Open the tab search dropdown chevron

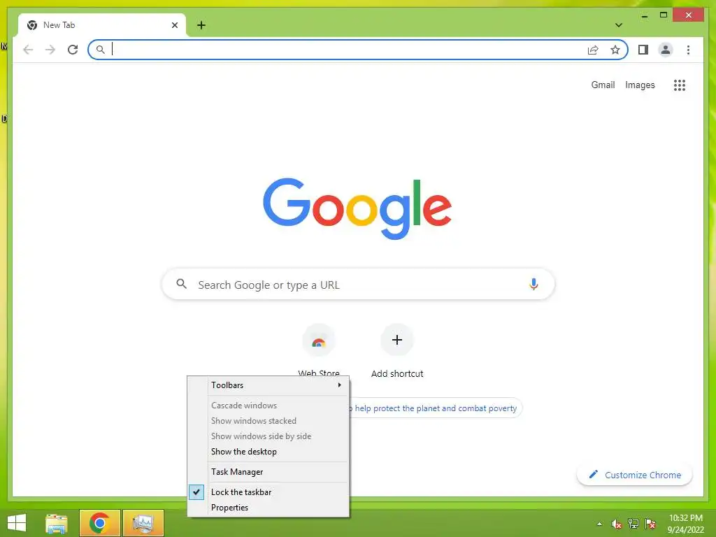619,25
